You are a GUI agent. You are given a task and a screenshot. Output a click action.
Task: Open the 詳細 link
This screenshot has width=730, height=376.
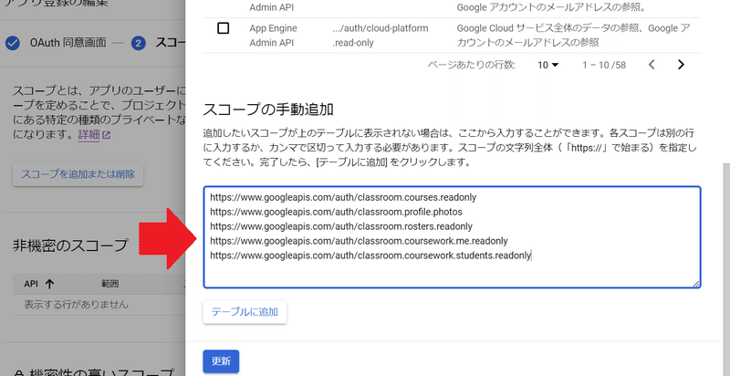pos(89,135)
